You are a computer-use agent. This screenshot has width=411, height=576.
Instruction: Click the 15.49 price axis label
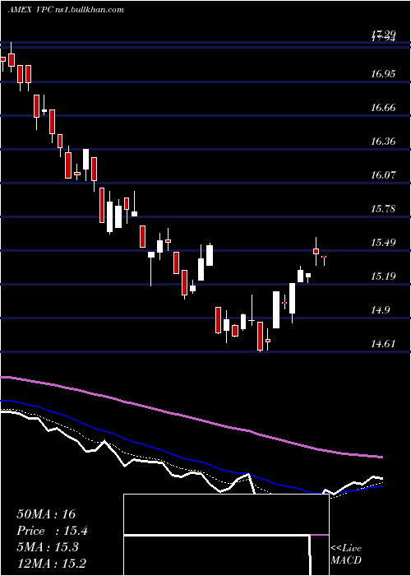pyautogui.click(x=383, y=243)
